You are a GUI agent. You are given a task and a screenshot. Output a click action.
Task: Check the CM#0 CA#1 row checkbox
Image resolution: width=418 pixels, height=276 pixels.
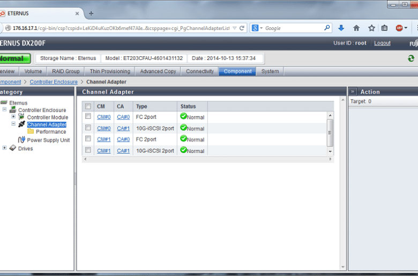88,128
